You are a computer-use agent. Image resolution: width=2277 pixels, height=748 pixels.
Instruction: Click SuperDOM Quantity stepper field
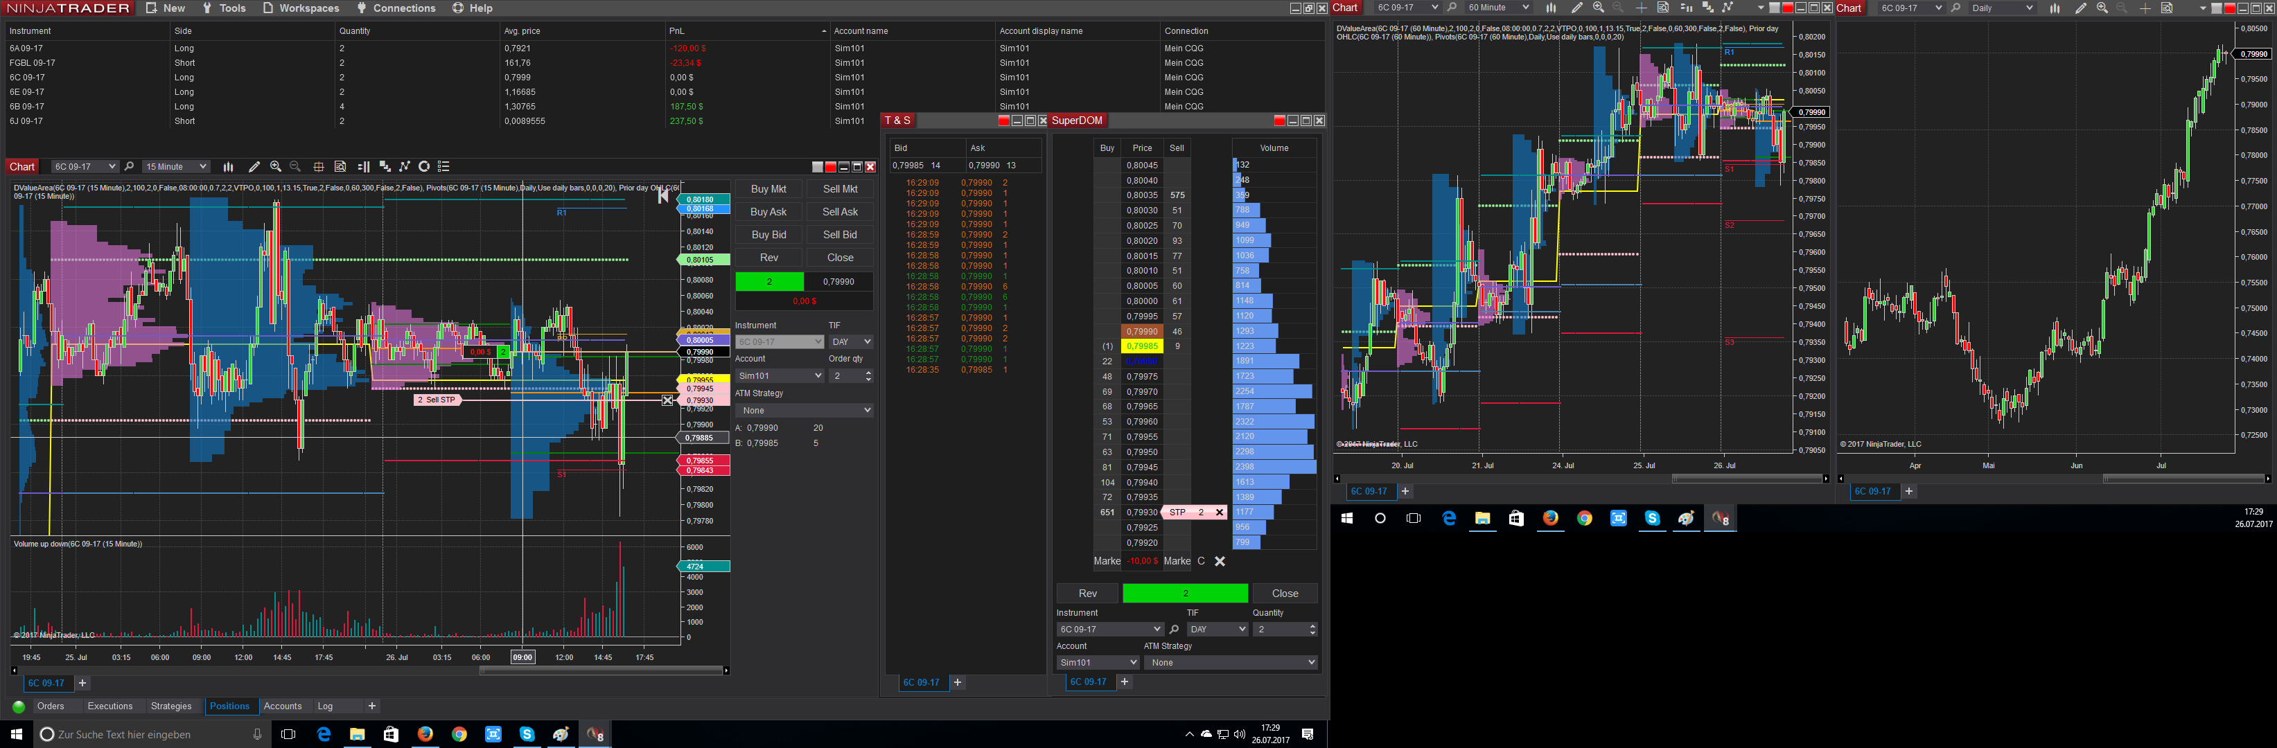(x=1285, y=630)
